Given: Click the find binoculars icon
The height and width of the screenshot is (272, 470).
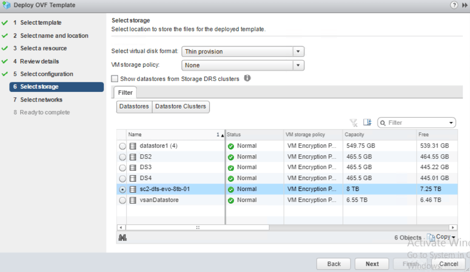Looking at the screenshot, I should (x=122, y=237).
